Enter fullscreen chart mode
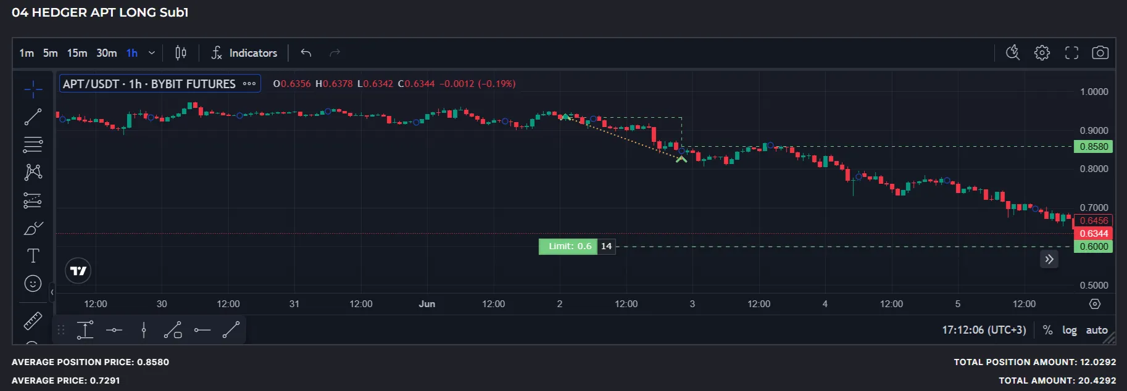 click(1071, 53)
